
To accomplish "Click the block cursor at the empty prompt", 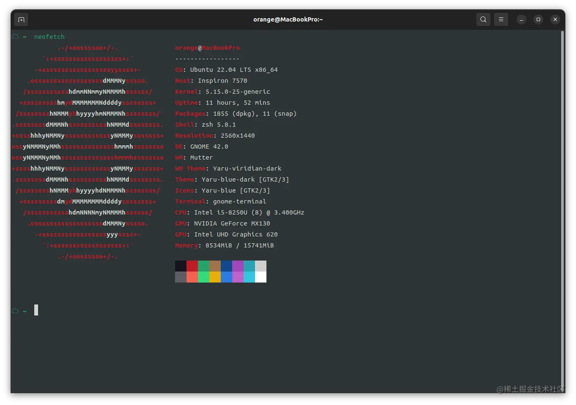I will tap(36, 310).
